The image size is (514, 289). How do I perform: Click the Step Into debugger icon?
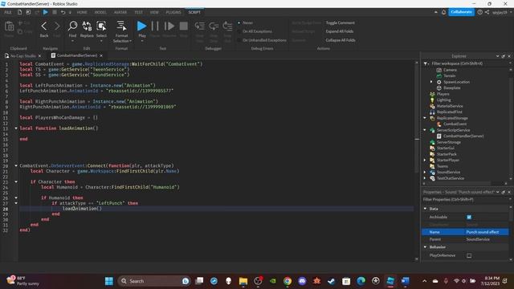(199, 26)
